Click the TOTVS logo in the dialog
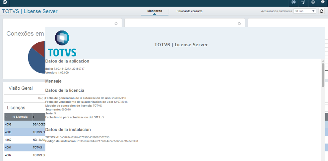Image resolution: width=328 pixels, height=161 pixels. [62, 44]
